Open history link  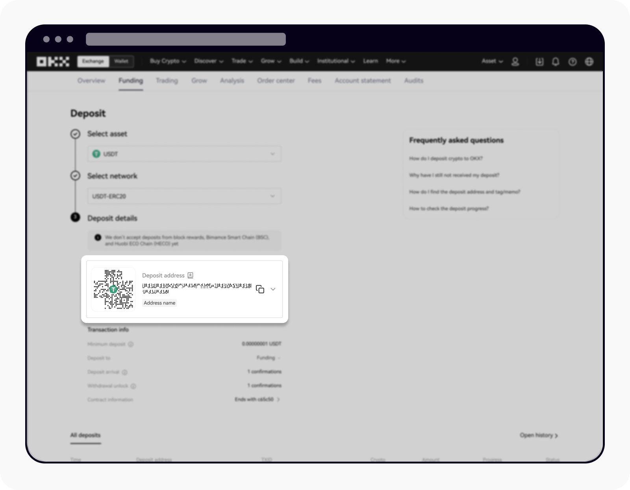click(539, 435)
